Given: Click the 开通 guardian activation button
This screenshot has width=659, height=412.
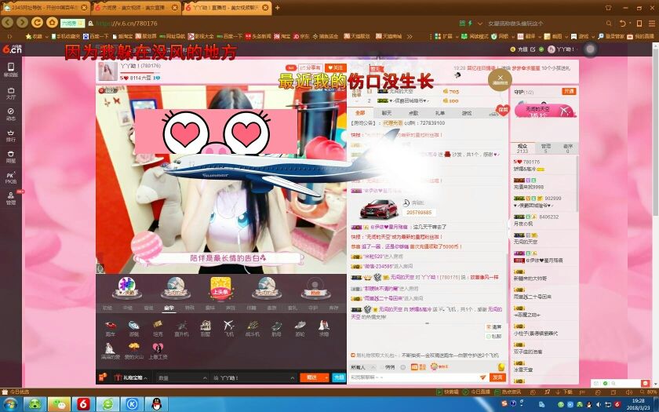Looking at the screenshot, I should pyautogui.click(x=569, y=91).
